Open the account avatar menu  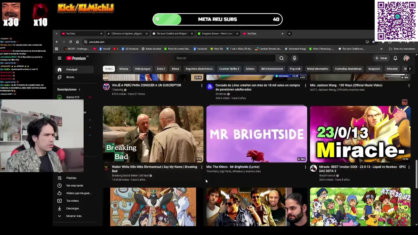coord(406,58)
